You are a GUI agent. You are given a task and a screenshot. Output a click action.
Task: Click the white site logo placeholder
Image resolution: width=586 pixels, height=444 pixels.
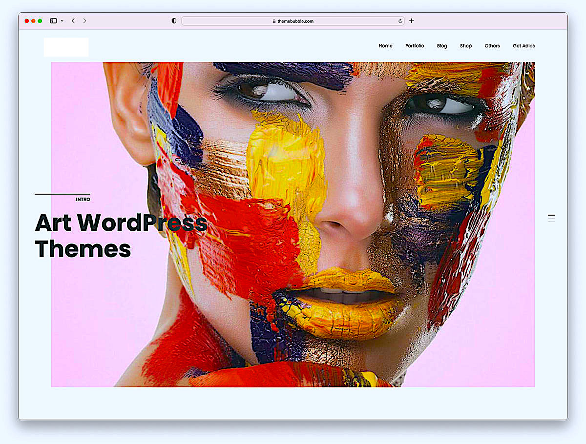point(66,47)
